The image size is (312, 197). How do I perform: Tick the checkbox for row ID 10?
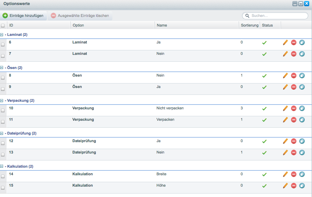[3, 110]
